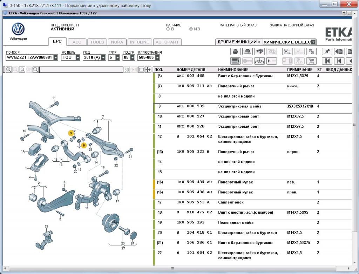Select part row 1K0 505 311 AB
Image resolution: width=359 pixels, height=274 pixels.
click(x=252, y=88)
